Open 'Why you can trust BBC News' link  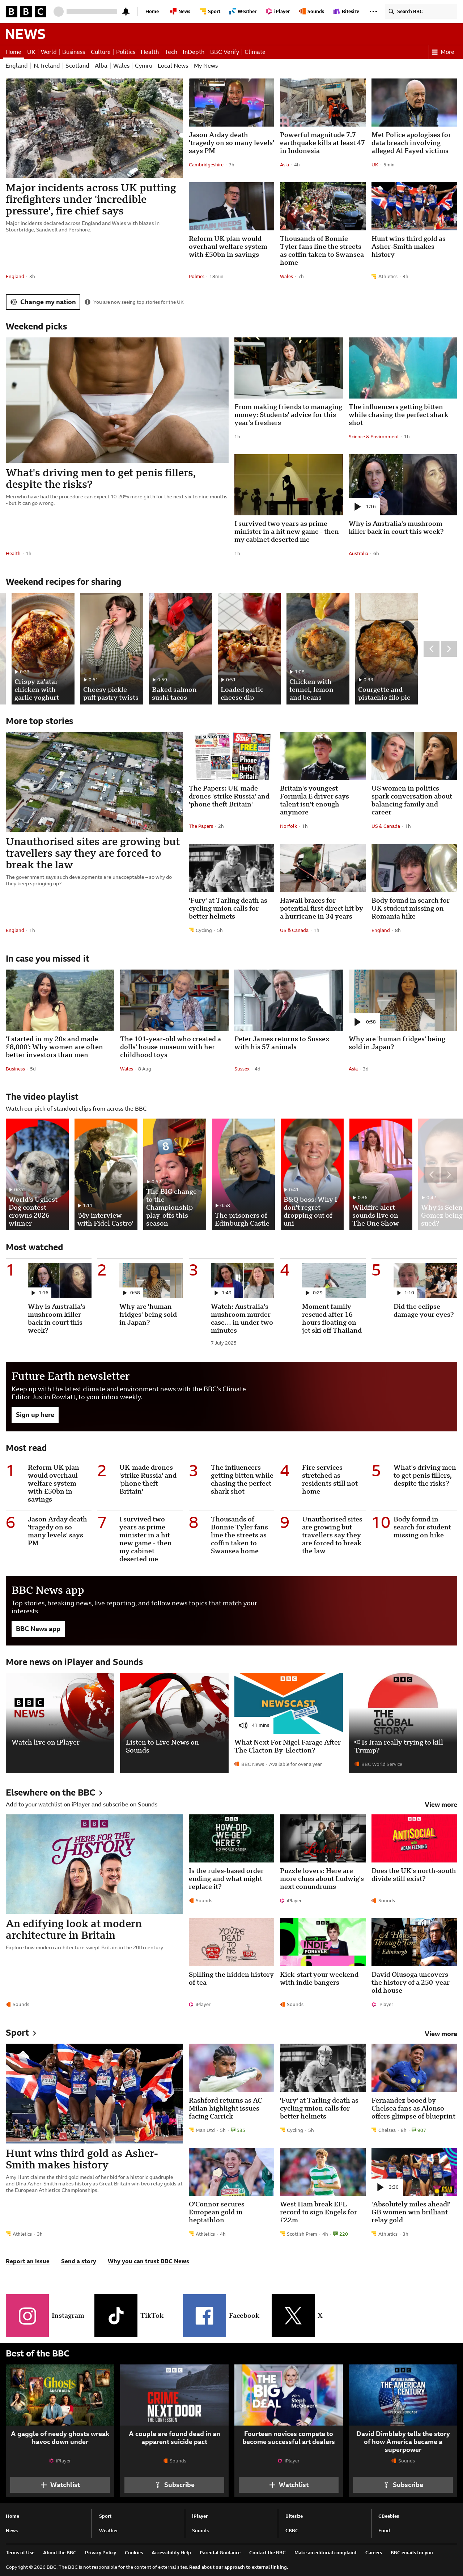click(148, 2261)
